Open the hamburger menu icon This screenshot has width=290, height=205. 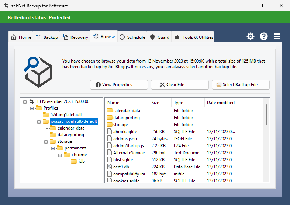pyautogui.click(x=277, y=36)
